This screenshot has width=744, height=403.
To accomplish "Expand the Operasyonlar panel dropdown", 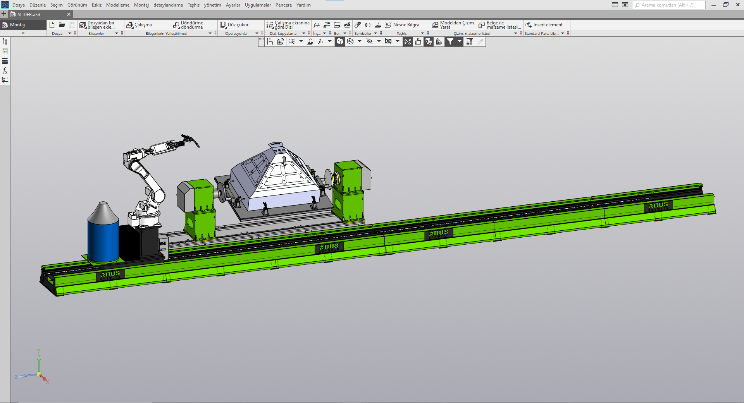I will [257, 34].
